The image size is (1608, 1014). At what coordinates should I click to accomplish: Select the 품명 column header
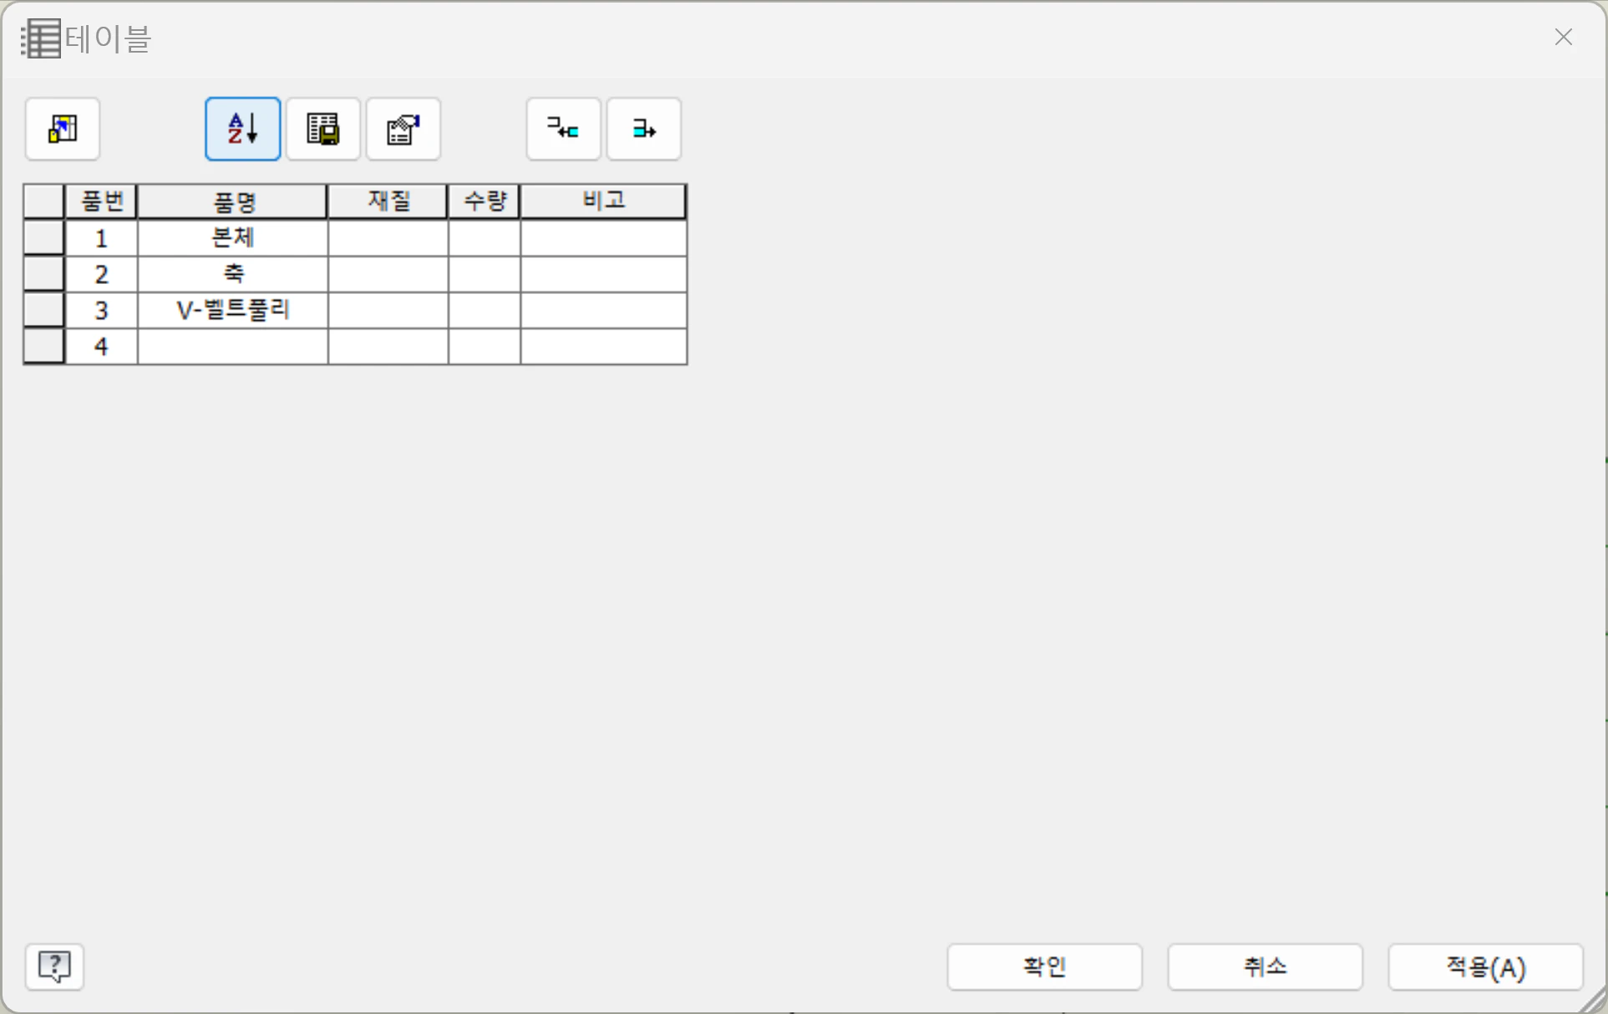(232, 201)
